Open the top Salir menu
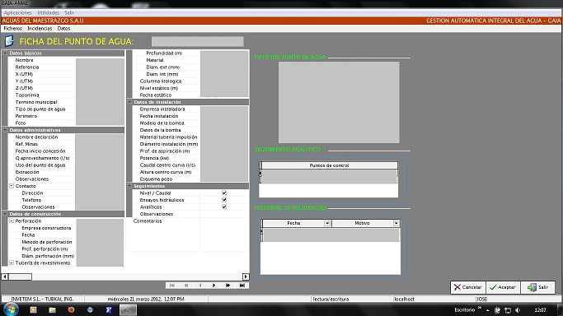 tap(69, 12)
